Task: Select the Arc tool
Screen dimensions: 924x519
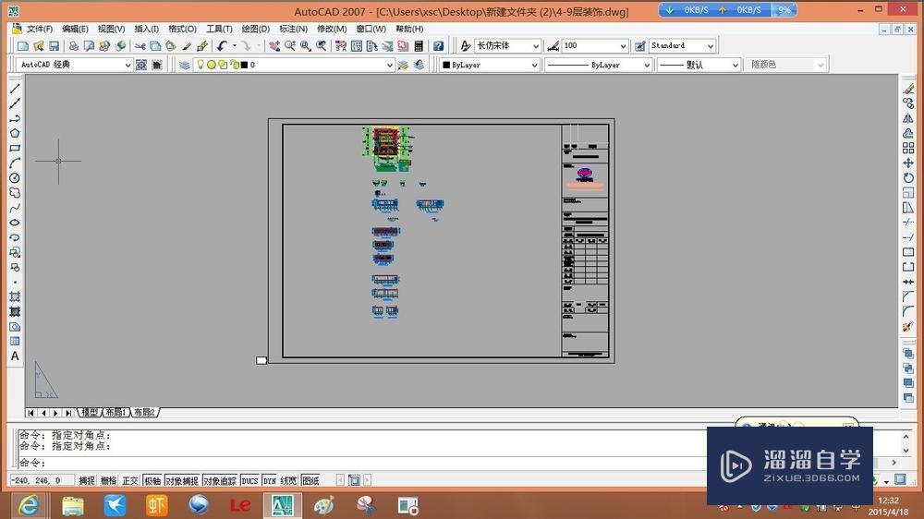Action: pyautogui.click(x=15, y=163)
